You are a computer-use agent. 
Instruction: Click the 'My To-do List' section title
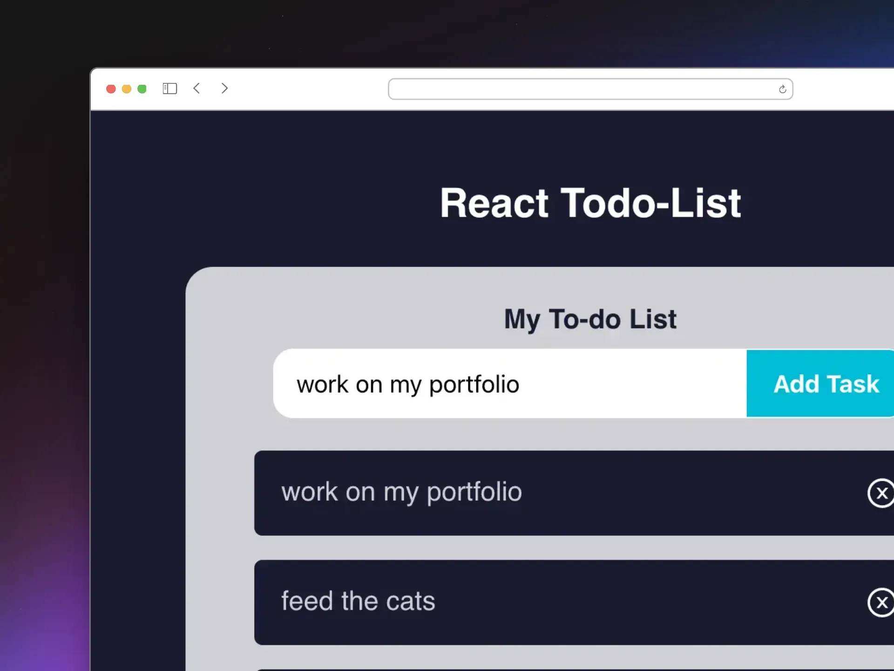point(590,320)
